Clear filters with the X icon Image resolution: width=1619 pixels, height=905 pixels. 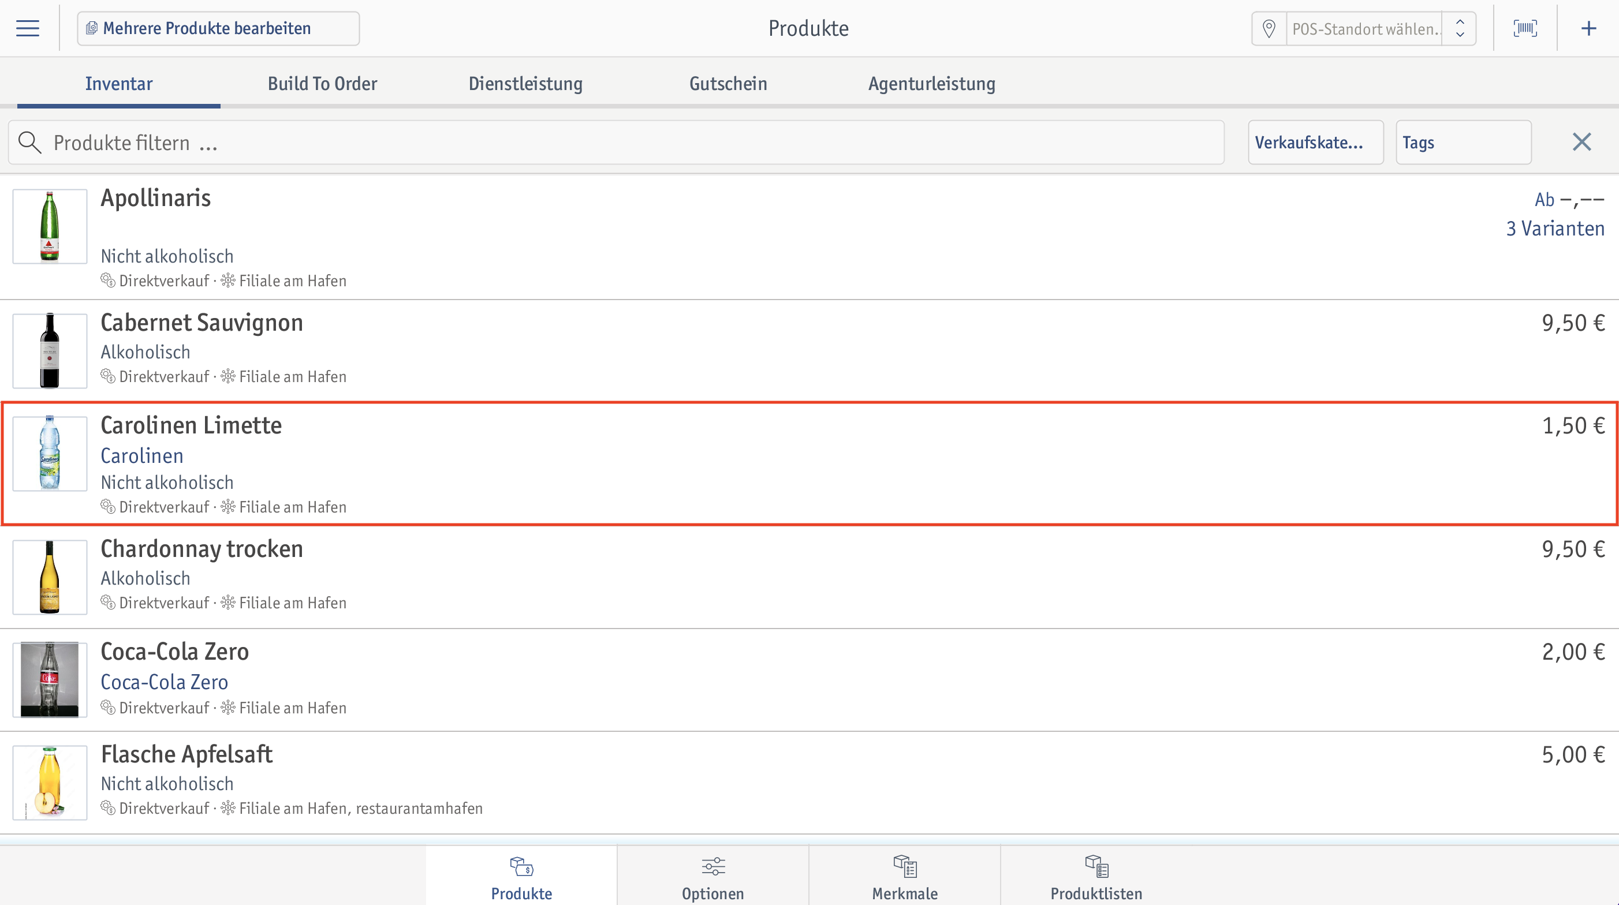pos(1581,142)
